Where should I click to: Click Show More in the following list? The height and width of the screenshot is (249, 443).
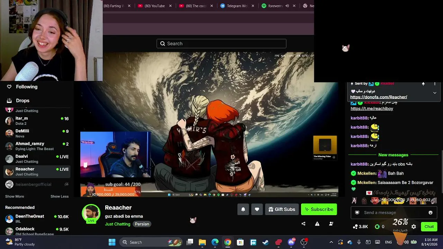[x=15, y=196]
